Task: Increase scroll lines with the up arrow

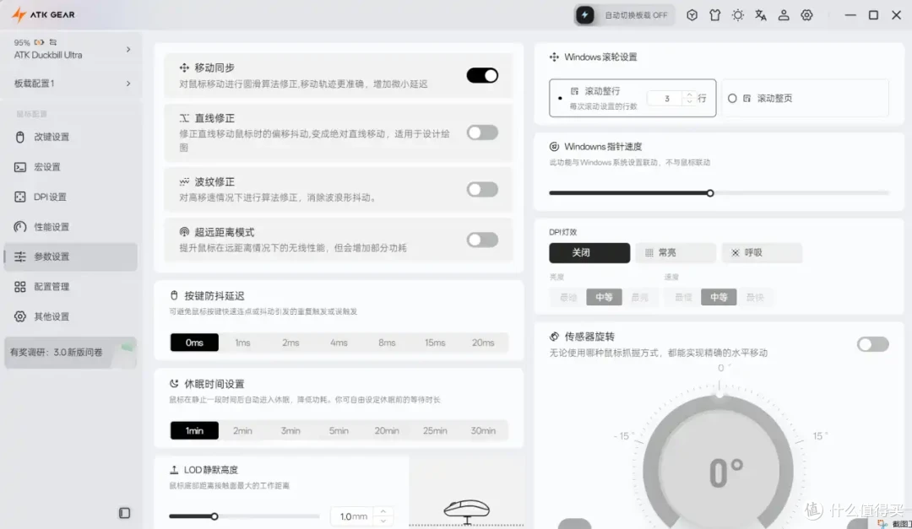Action: [x=689, y=94]
